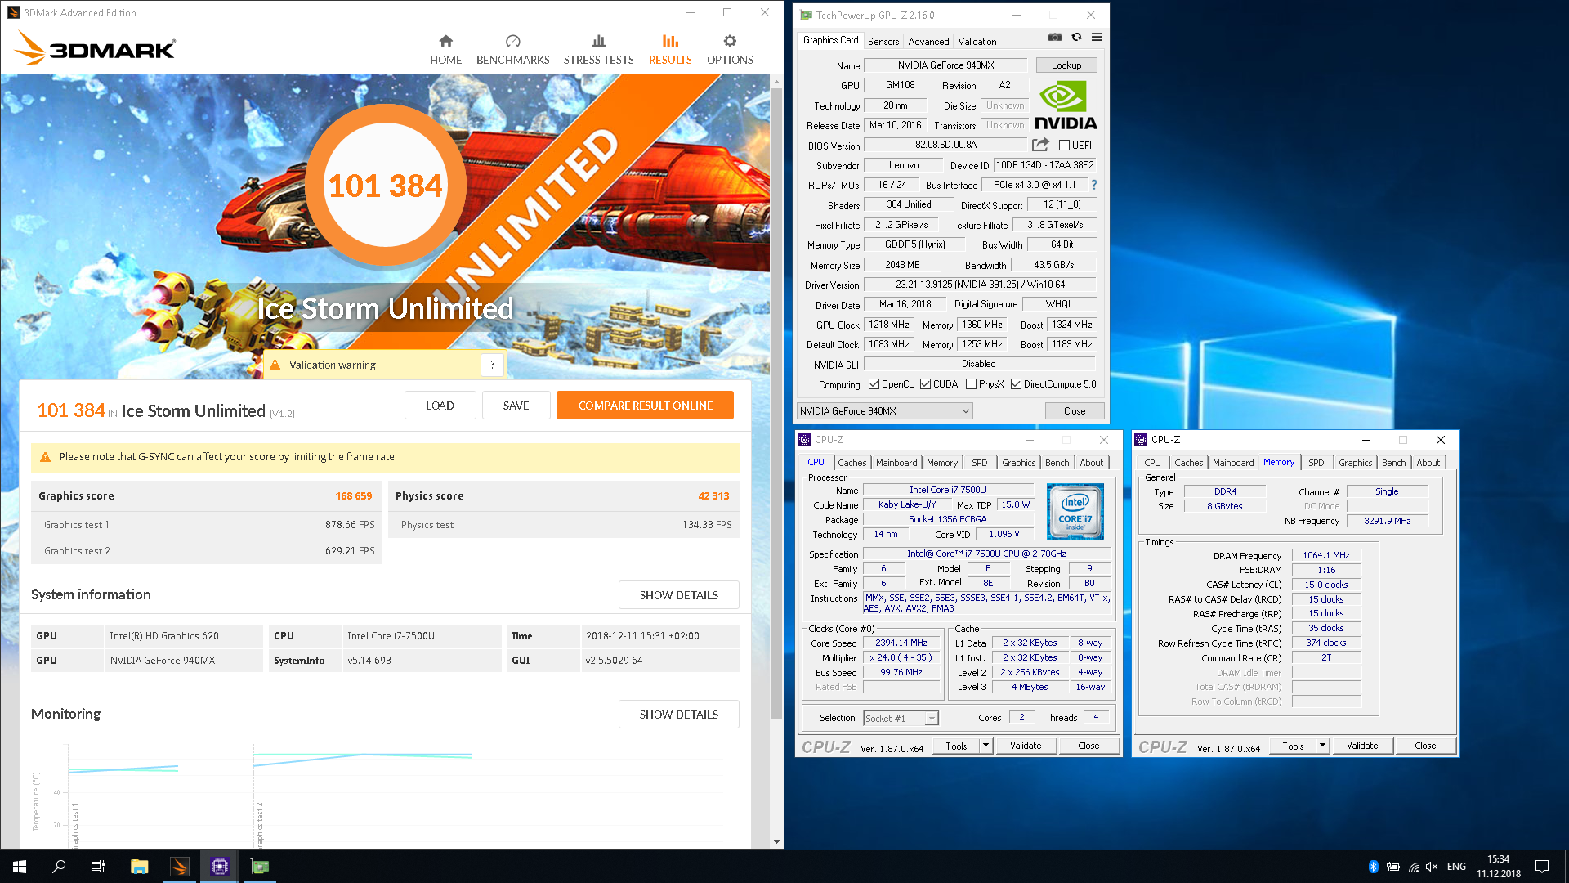Click ENG language indicator in taskbar
Image resolution: width=1569 pixels, height=883 pixels.
pyautogui.click(x=1456, y=867)
